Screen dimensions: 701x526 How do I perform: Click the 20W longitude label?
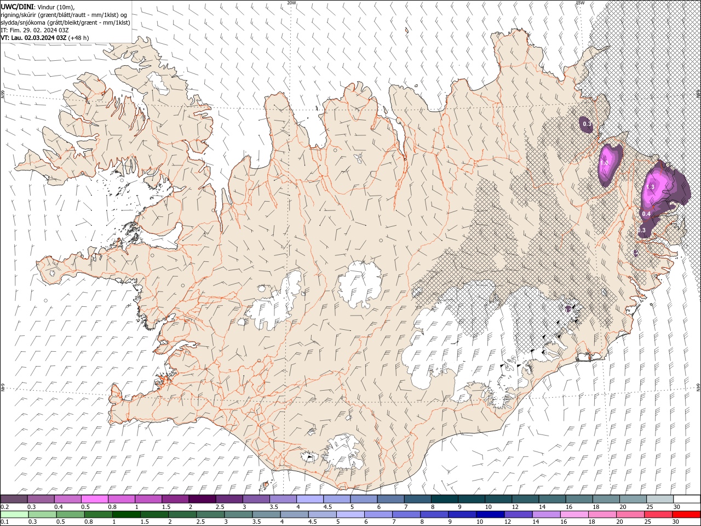click(x=291, y=3)
